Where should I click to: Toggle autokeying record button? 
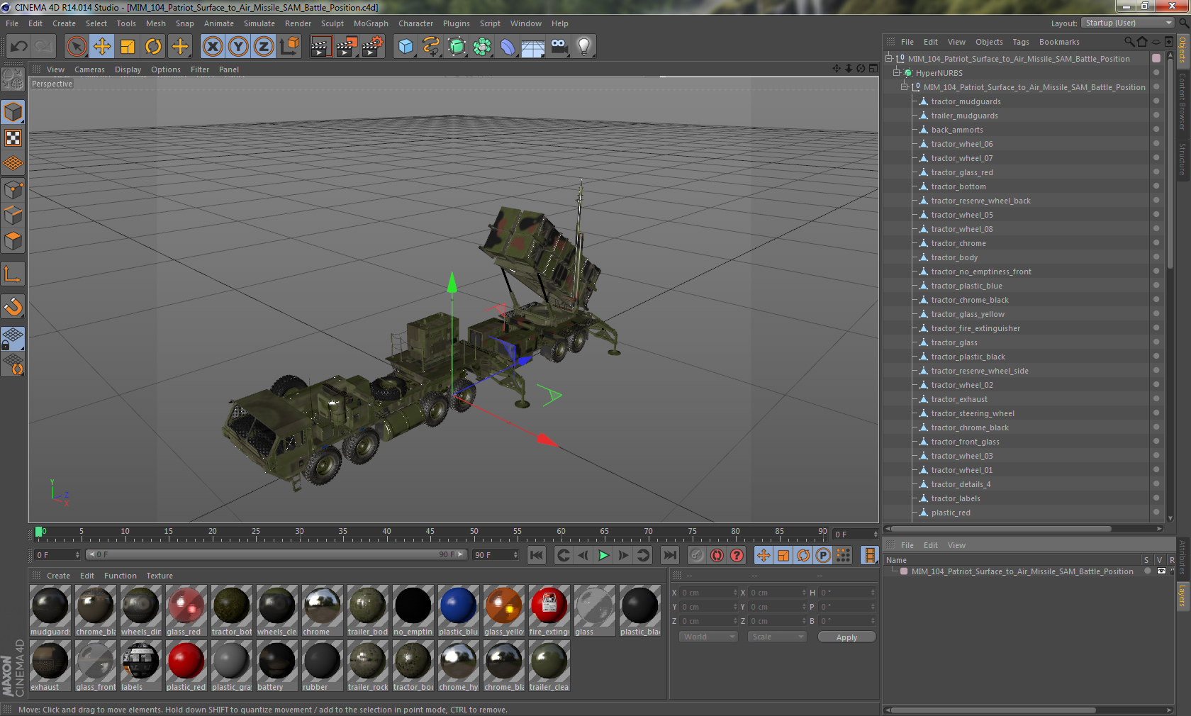[717, 555]
